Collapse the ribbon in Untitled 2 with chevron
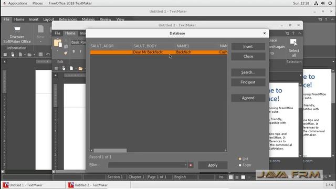This screenshot has height=189, width=336. [300, 33]
